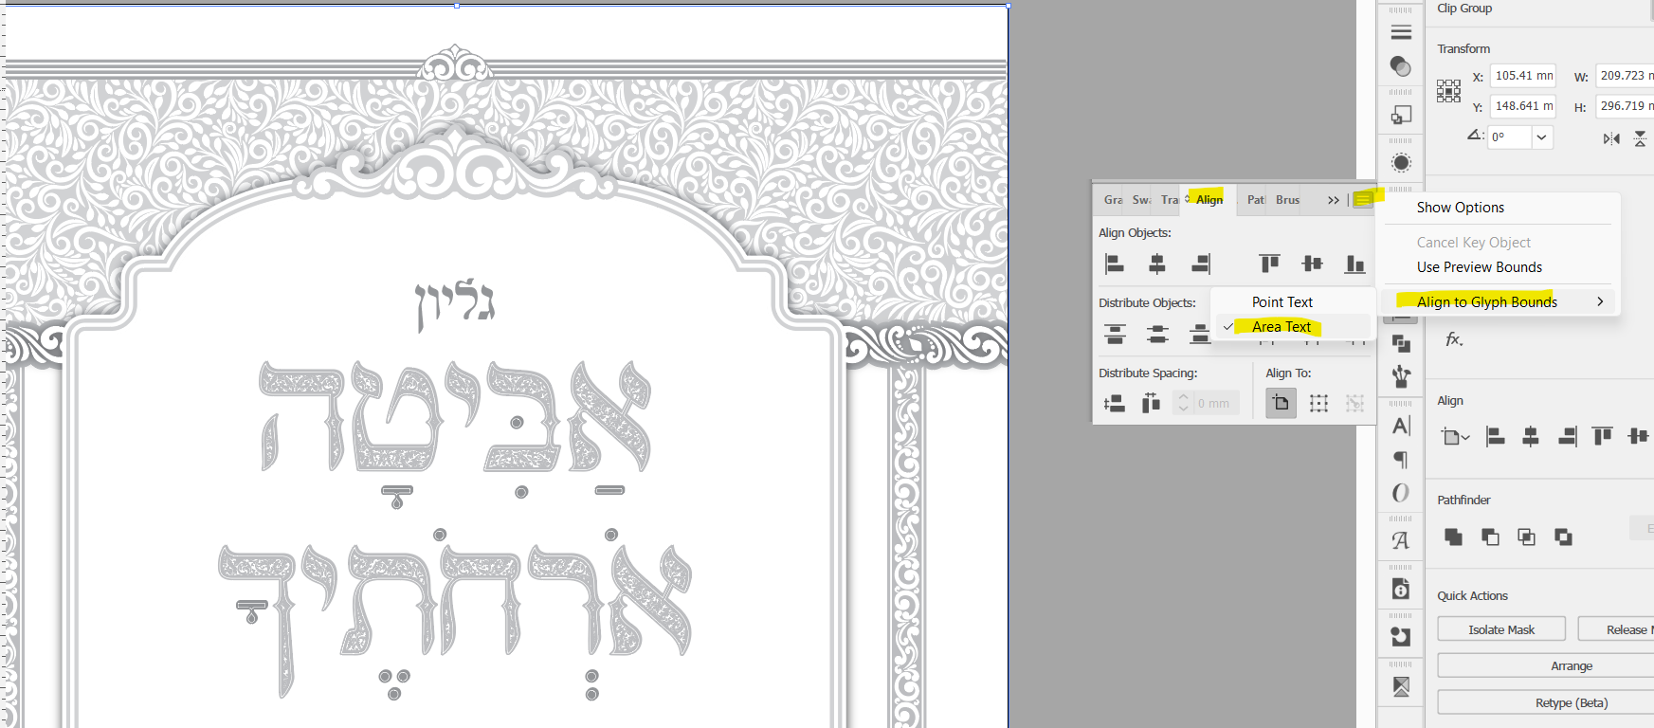The width and height of the screenshot is (1654, 728).
Task: Open the Character panel icon in dock
Action: [x=1401, y=426]
